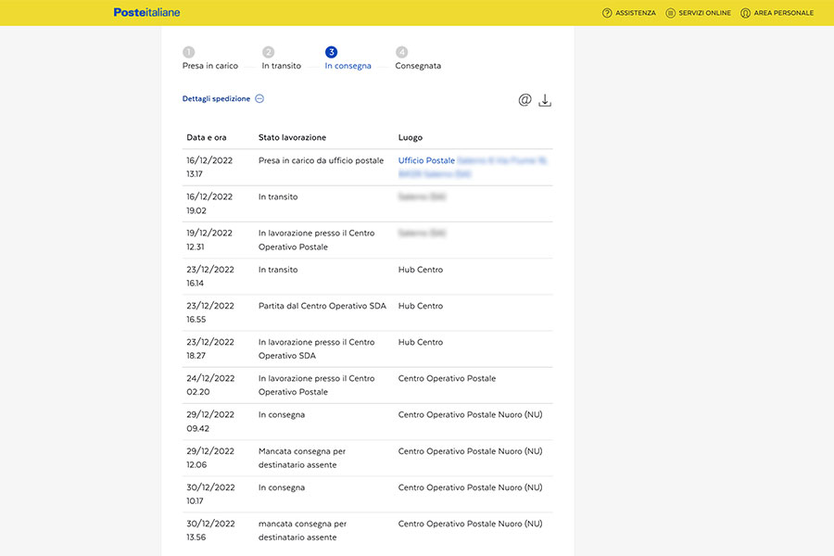Download the shipment tracking report
Screen dimensions: 834x556
coord(545,100)
